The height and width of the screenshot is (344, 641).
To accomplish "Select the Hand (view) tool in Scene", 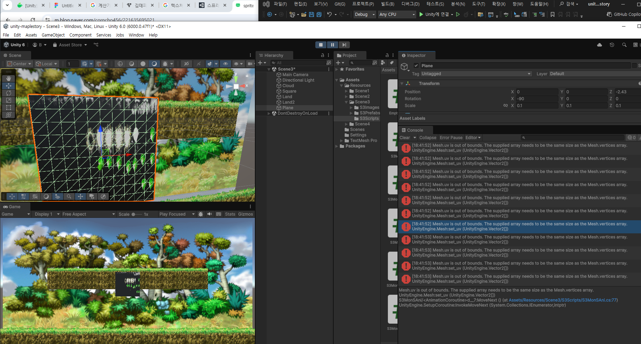I will tap(9, 79).
